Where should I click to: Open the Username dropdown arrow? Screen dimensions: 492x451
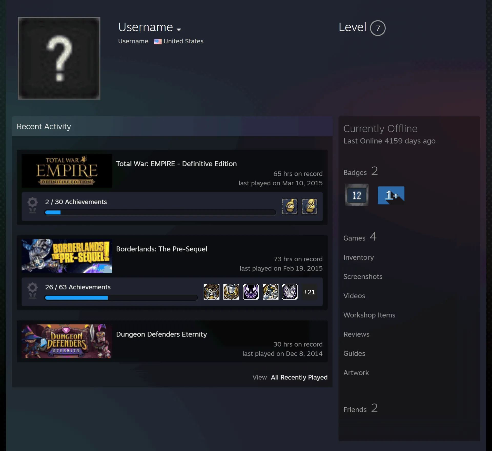[x=179, y=30]
